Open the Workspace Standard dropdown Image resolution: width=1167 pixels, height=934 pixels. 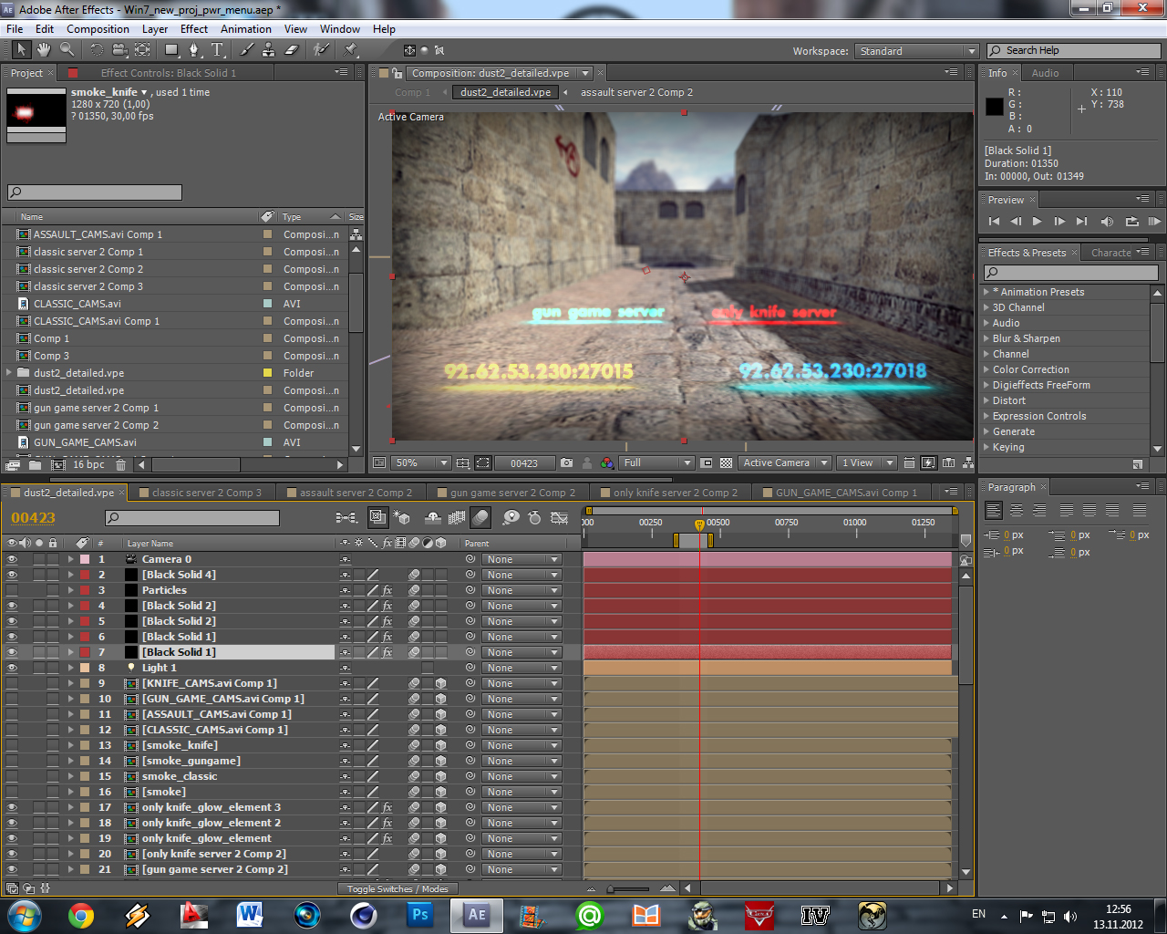point(917,51)
